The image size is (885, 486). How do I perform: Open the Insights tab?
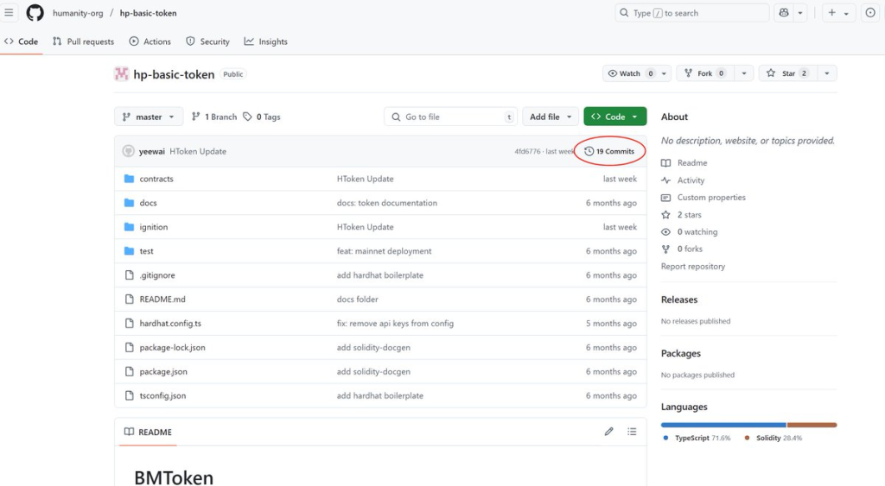coord(266,41)
